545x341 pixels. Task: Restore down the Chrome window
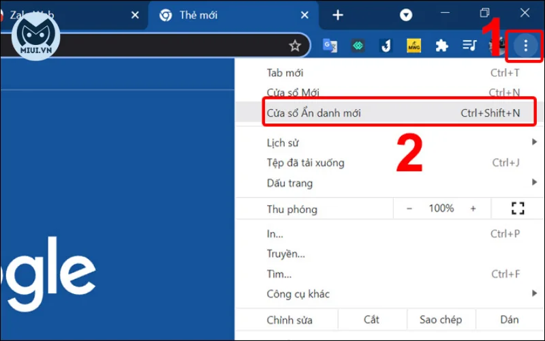[x=484, y=13]
